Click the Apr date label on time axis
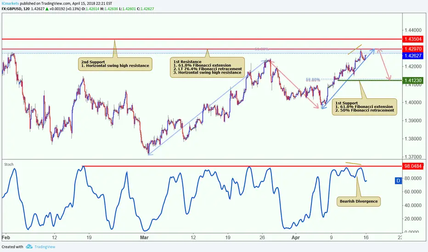Screen dimensions: 428x252 coord(296,237)
